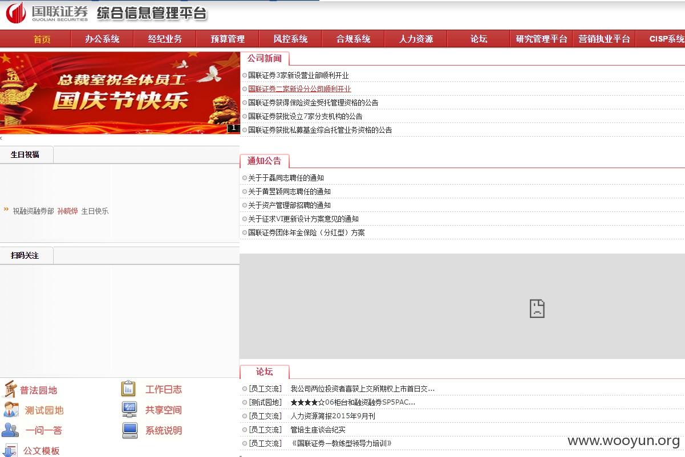Image resolution: width=685 pixels, height=457 pixels.
Task: Select the 扫码关注 tab
Action: 26,255
